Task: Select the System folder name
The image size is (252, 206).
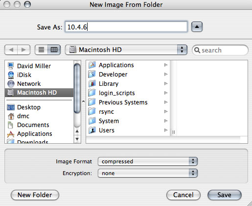Action: click(x=109, y=121)
